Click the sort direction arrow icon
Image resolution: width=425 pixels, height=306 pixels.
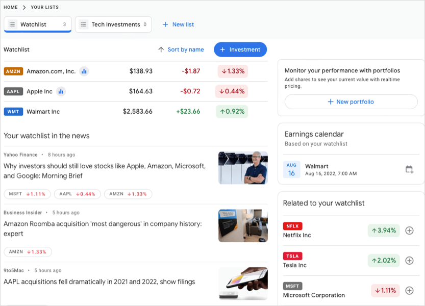click(x=161, y=49)
